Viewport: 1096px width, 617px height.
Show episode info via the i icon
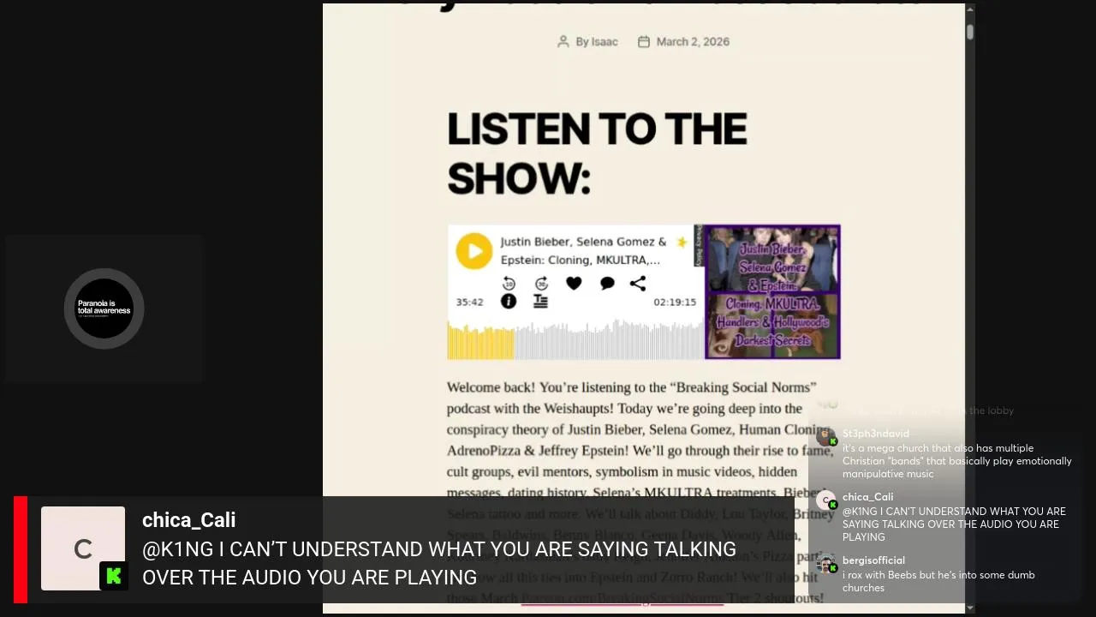click(509, 301)
